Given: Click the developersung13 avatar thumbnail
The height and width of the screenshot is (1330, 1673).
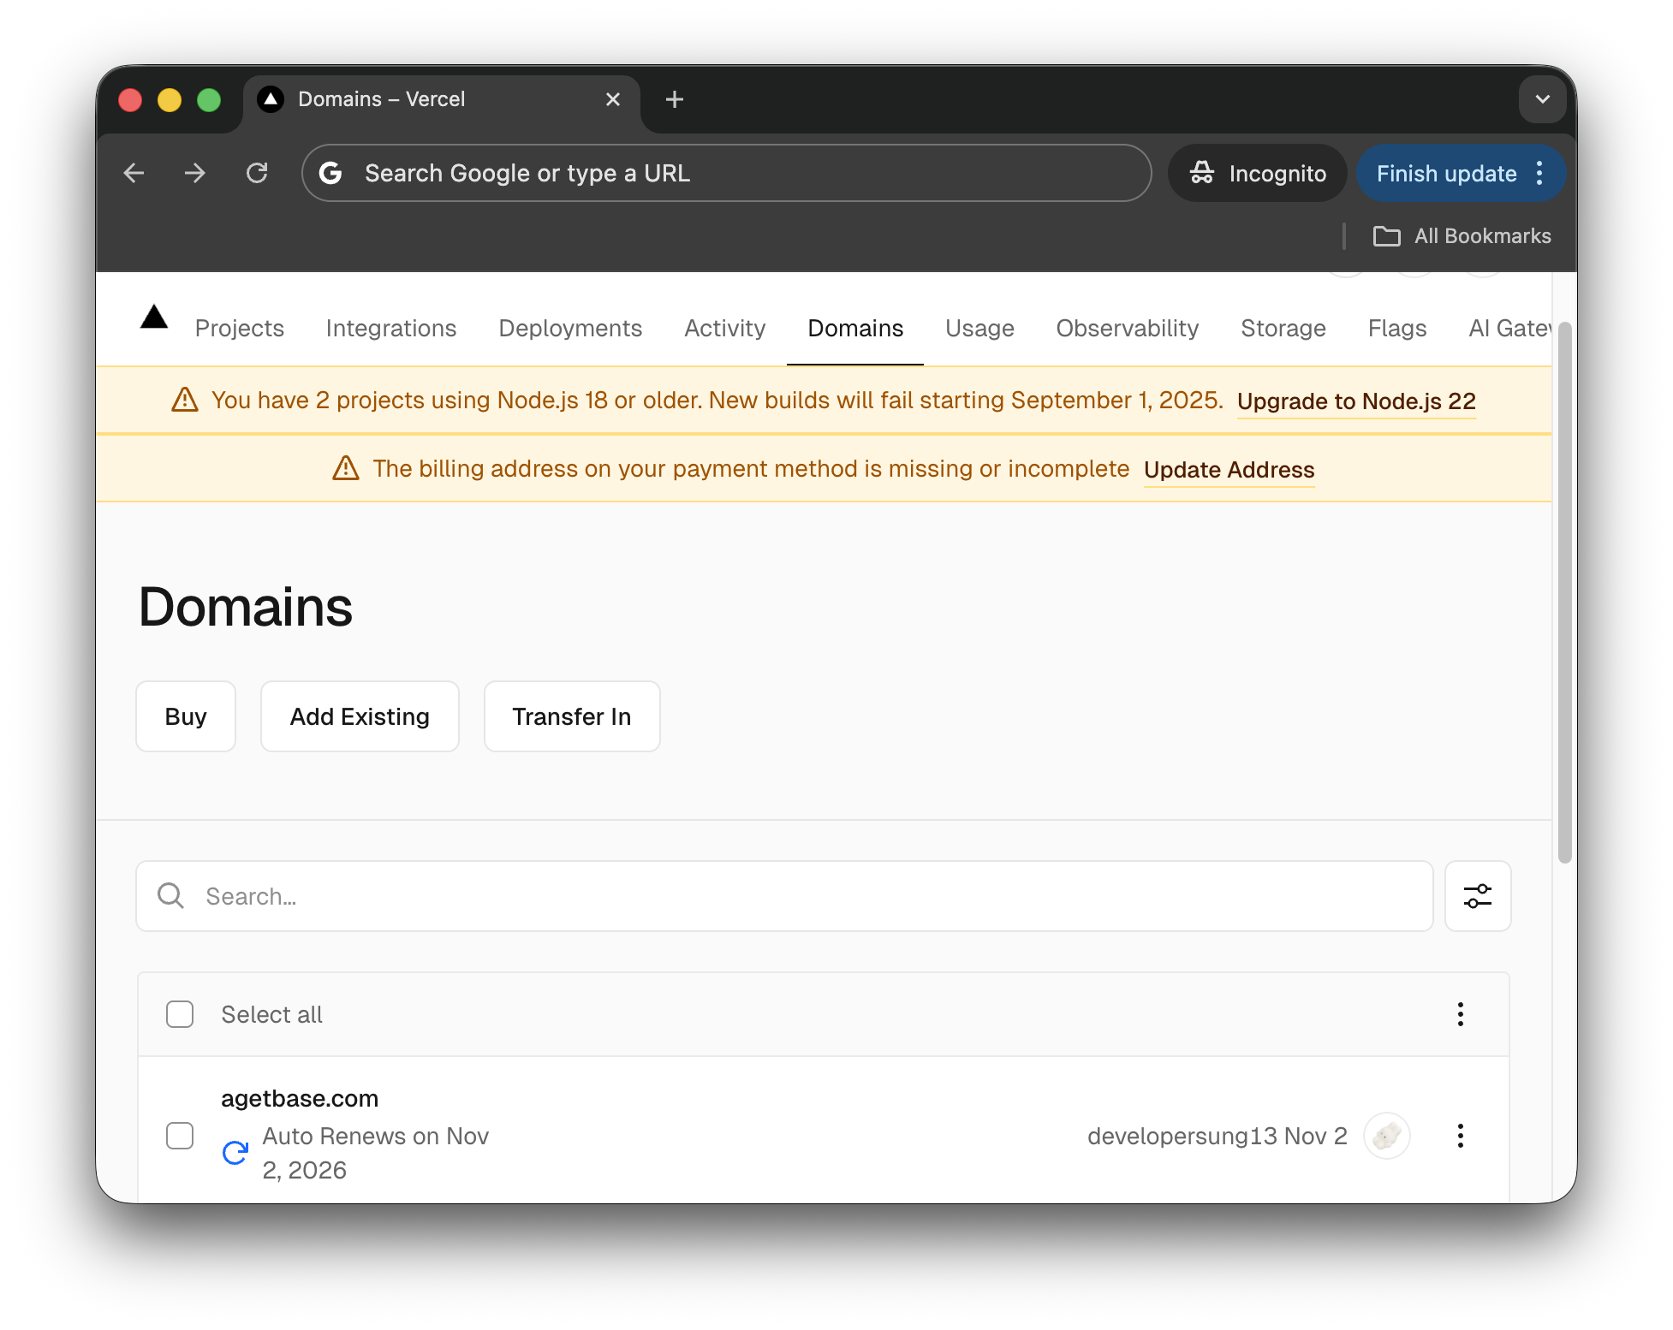Looking at the screenshot, I should (x=1386, y=1136).
